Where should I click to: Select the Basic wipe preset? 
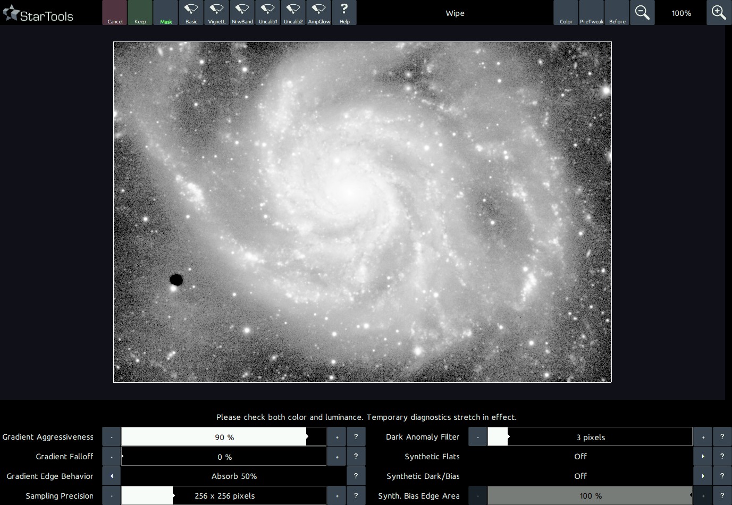(191, 13)
